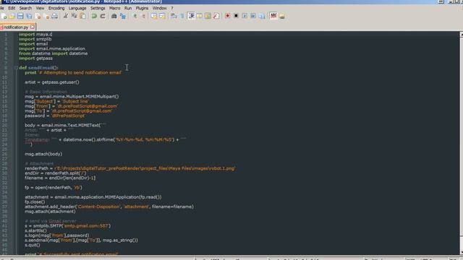Image resolution: width=463 pixels, height=260 pixels.
Task: Open the Window menu
Action: [x=160, y=8]
